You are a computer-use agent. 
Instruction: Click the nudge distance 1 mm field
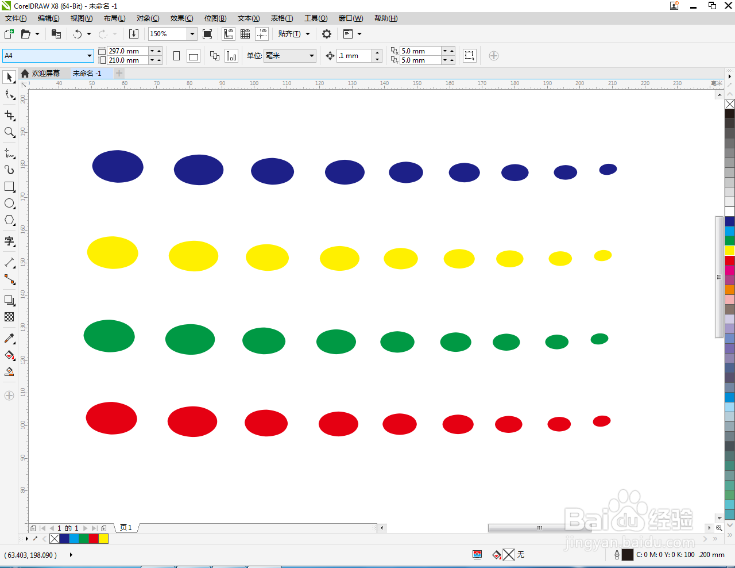(355, 56)
